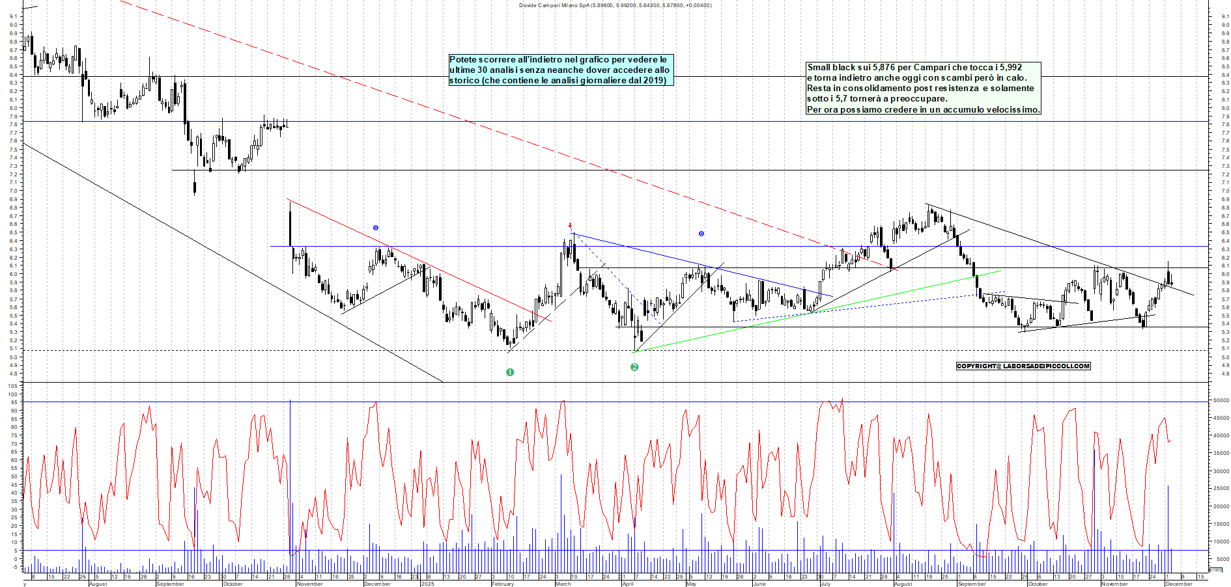
Task: Click the blue circled indicator near the May candles
Action: [x=701, y=234]
